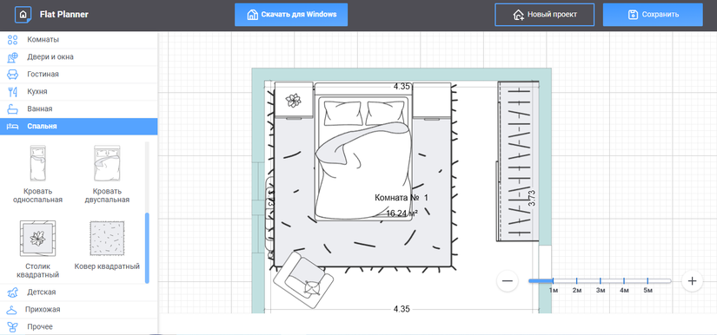The image size is (717, 335).
Task: Open the Двери и окна category
Action: pyautogui.click(x=78, y=57)
